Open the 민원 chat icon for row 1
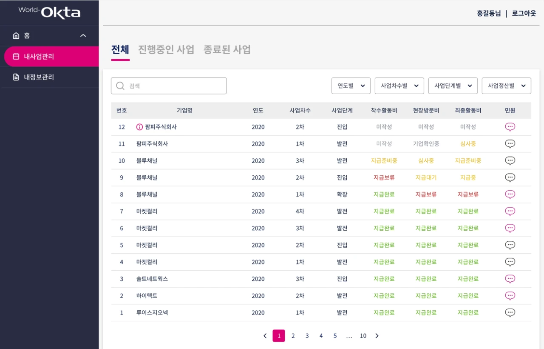The width and height of the screenshot is (544, 349). 510,313
